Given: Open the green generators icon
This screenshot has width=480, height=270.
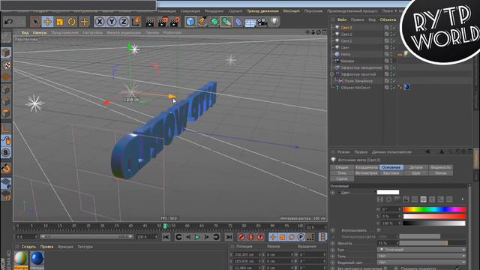Looking at the screenshot, I should pyautogui.click(x=214, y=22).
